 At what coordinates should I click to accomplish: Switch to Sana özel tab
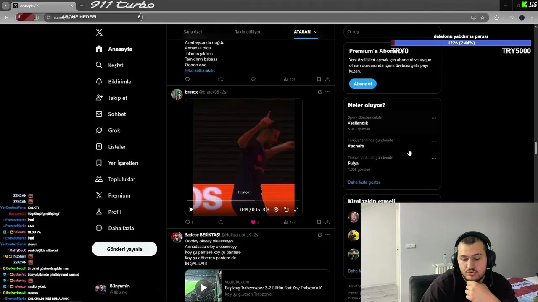click(x=193, y=32)
